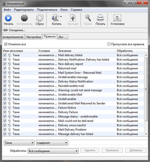Click the Печать printer icon
Screen dimensions: 150x162
pos(100,18)
